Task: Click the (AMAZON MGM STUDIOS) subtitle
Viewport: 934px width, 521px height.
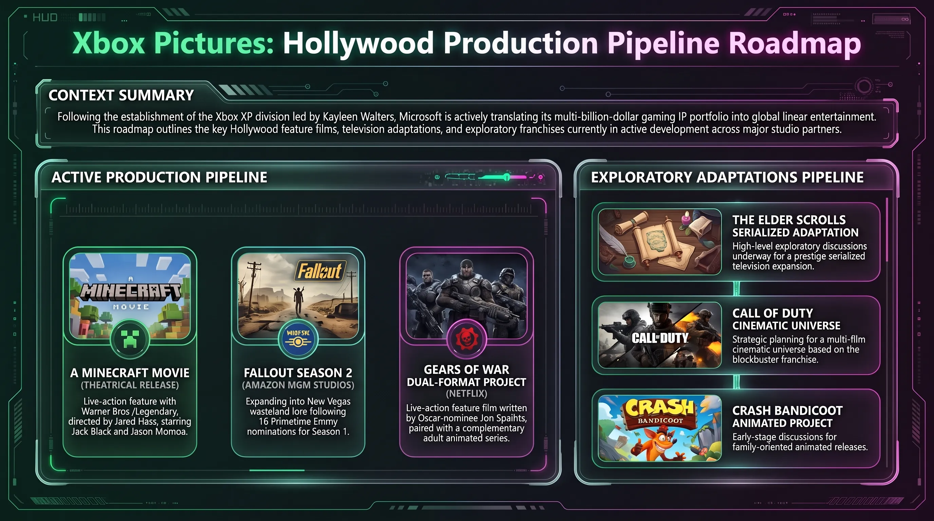Action: (298, 385)
